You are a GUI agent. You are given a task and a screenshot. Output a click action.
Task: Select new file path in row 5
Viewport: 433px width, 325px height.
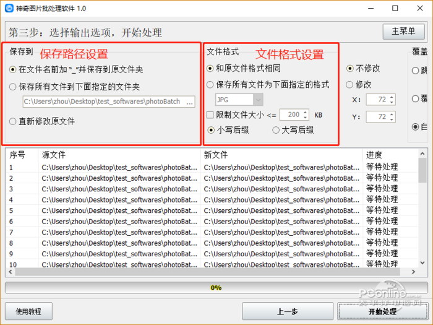[x=281, y=210]
